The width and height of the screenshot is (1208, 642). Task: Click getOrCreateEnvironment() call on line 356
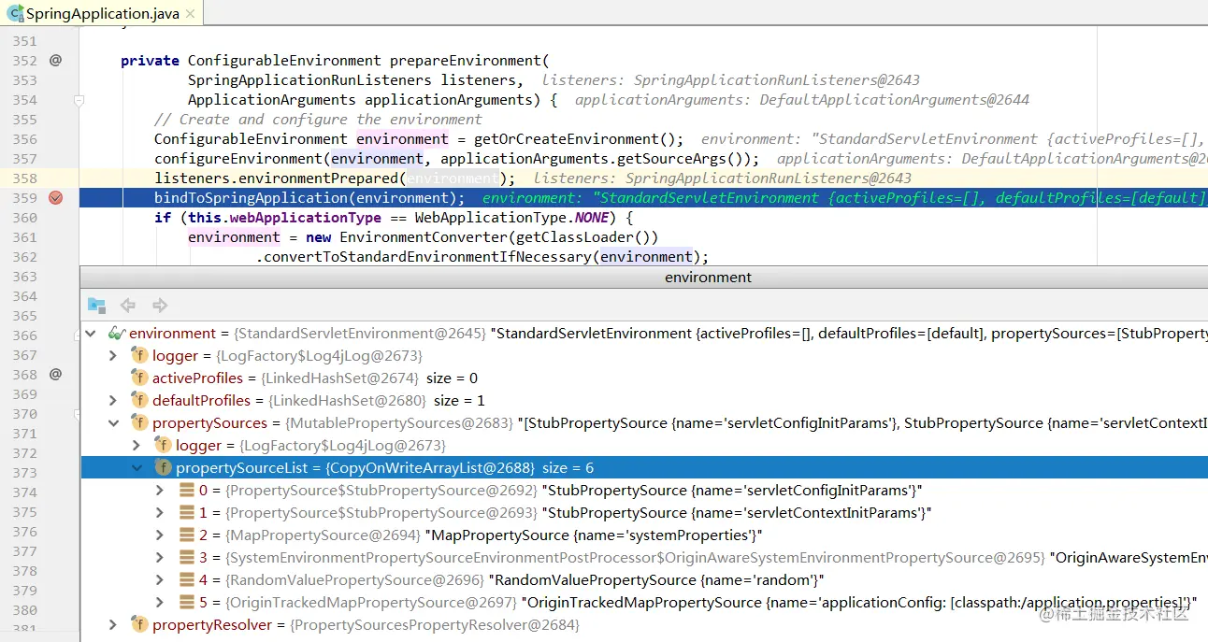[579, 139]
